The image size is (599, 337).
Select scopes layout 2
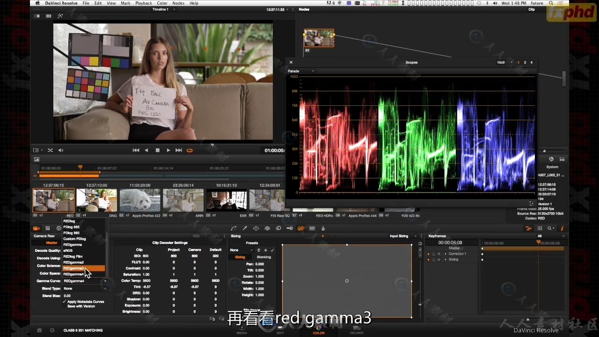pyautogui.click(x=525, y=62)
